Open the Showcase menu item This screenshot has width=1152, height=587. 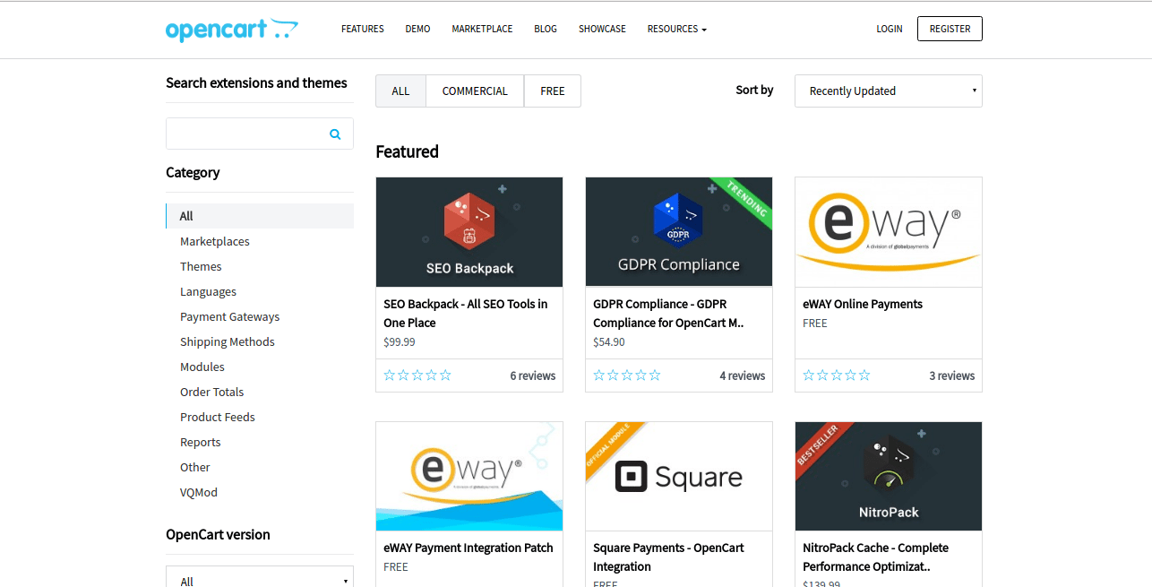tap(602, 29)
